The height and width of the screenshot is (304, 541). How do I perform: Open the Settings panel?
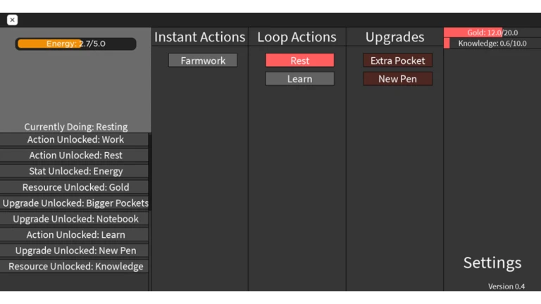[492, 263]
